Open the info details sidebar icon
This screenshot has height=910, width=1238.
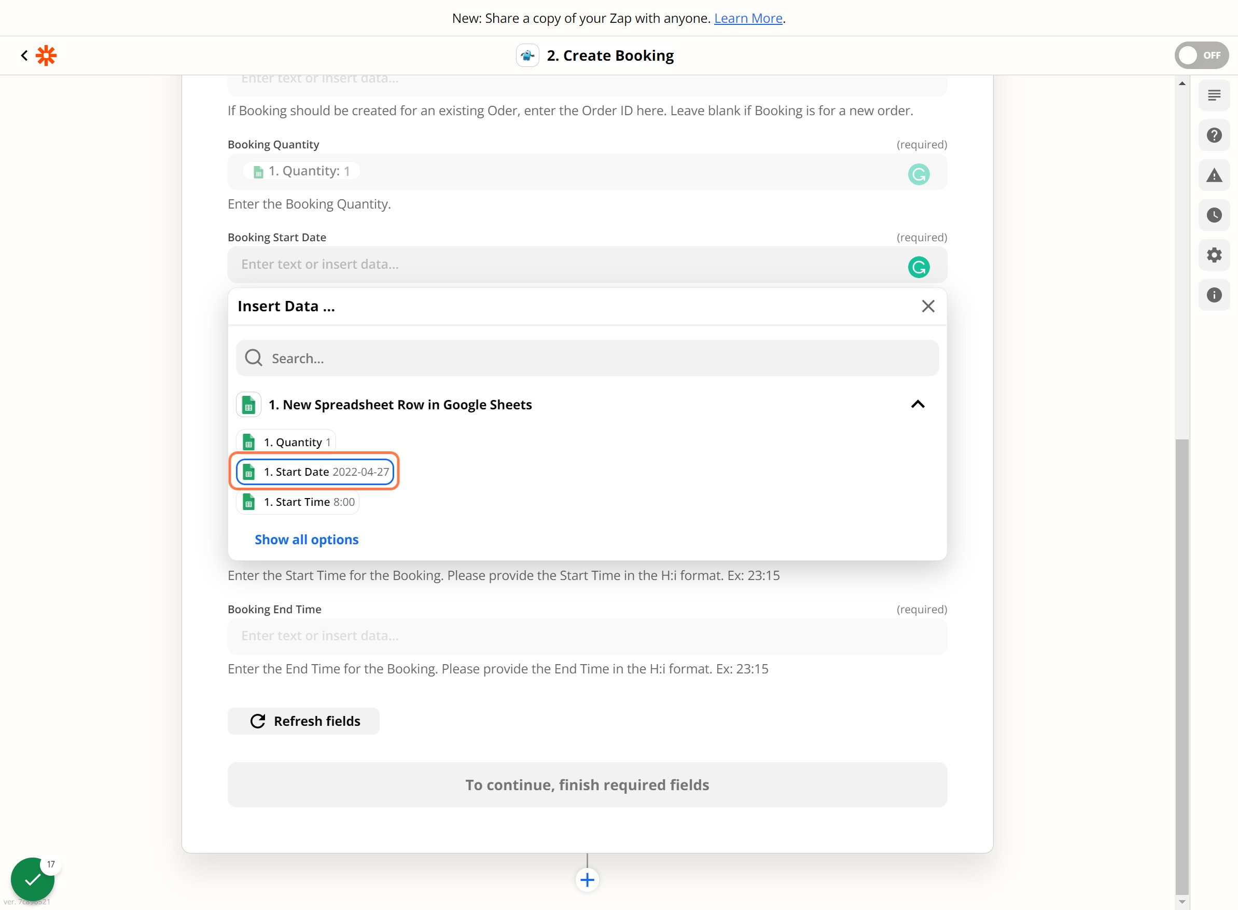pyautogui.click(x=1214, y=295)
